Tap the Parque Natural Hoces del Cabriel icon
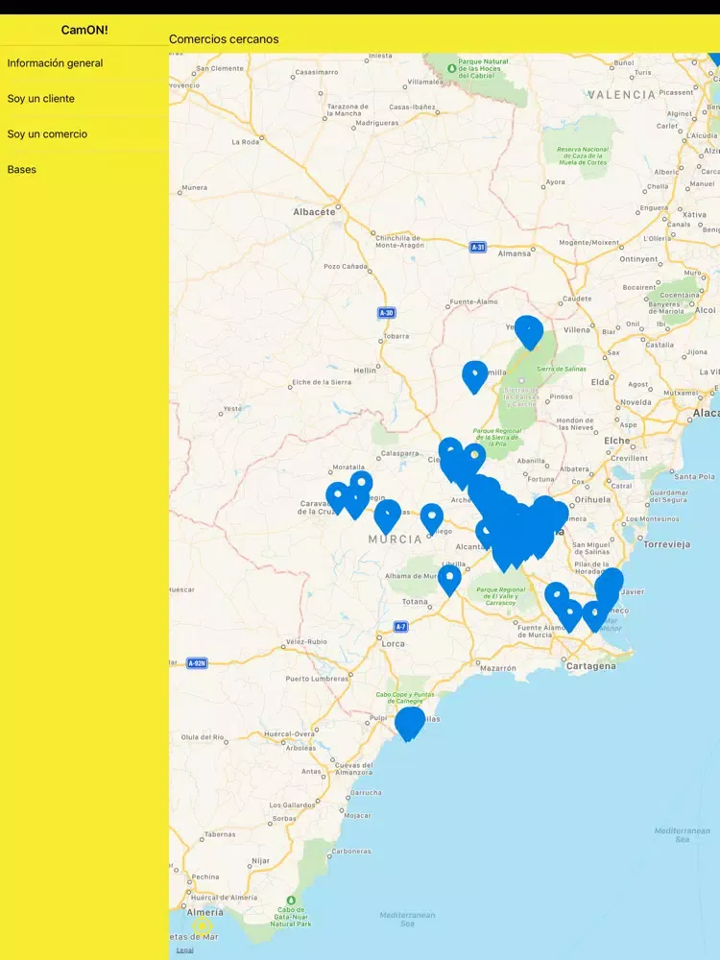 click(x=452, y=68)
